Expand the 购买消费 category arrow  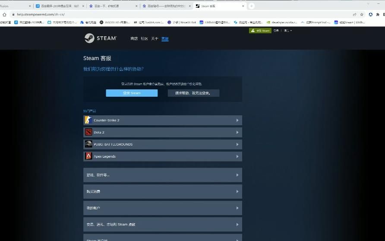[237, 191]
